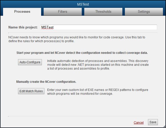The height and width of the screenshot is (128, 166).
Task: Go to the Settings tab
Action: [x=144, y=11]
